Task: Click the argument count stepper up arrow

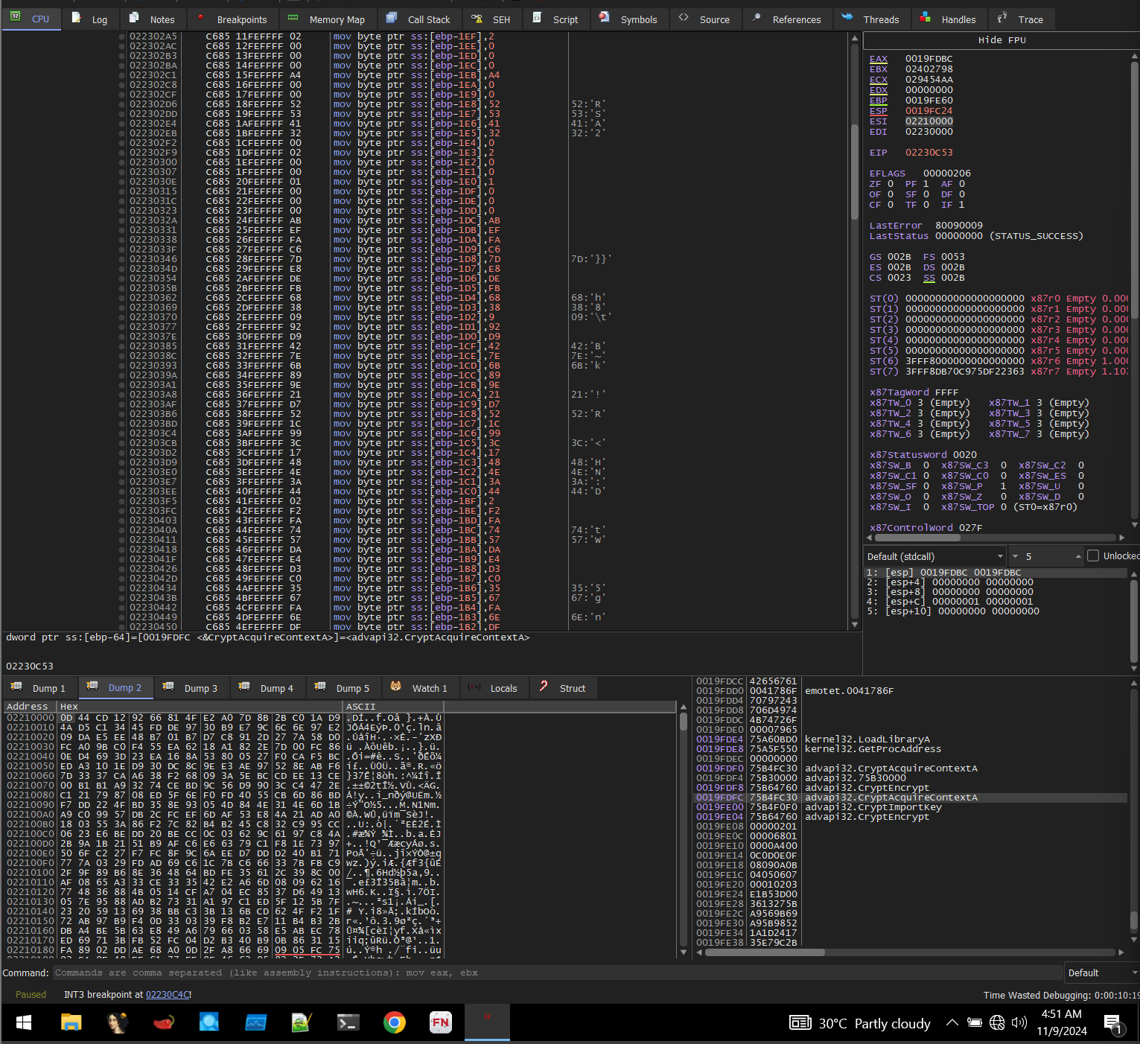Action: point(1078,556)
